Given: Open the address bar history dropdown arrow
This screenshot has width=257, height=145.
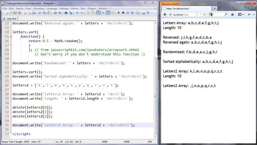Looking at the screenshot, I should pyautogui.click(x=201, y=14).
